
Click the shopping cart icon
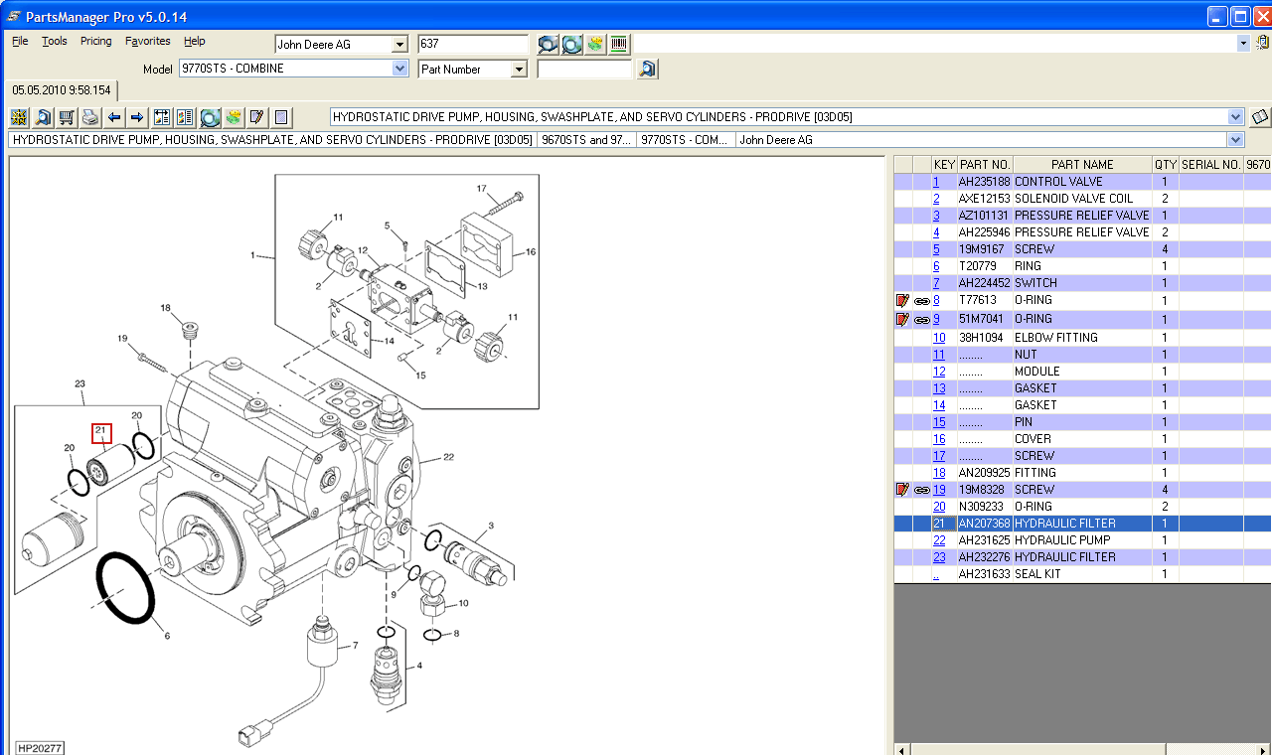(x=67, y=117)
